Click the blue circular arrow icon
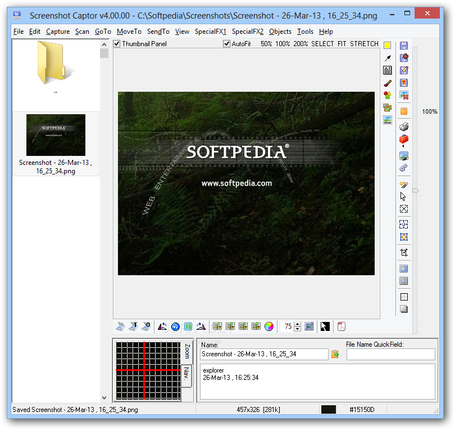 [x=175, y=327]
